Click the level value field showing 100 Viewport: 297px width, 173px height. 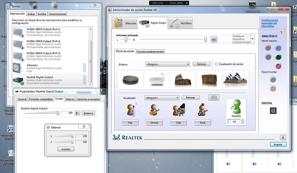[x=67, y=113]
